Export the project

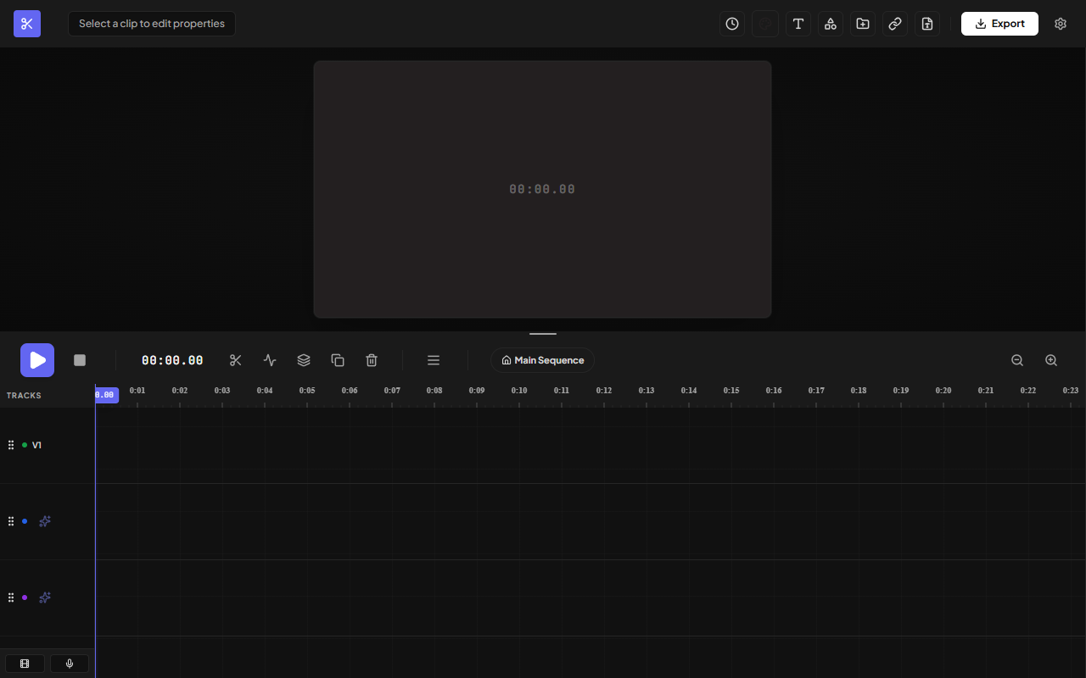tap(999, 24)
